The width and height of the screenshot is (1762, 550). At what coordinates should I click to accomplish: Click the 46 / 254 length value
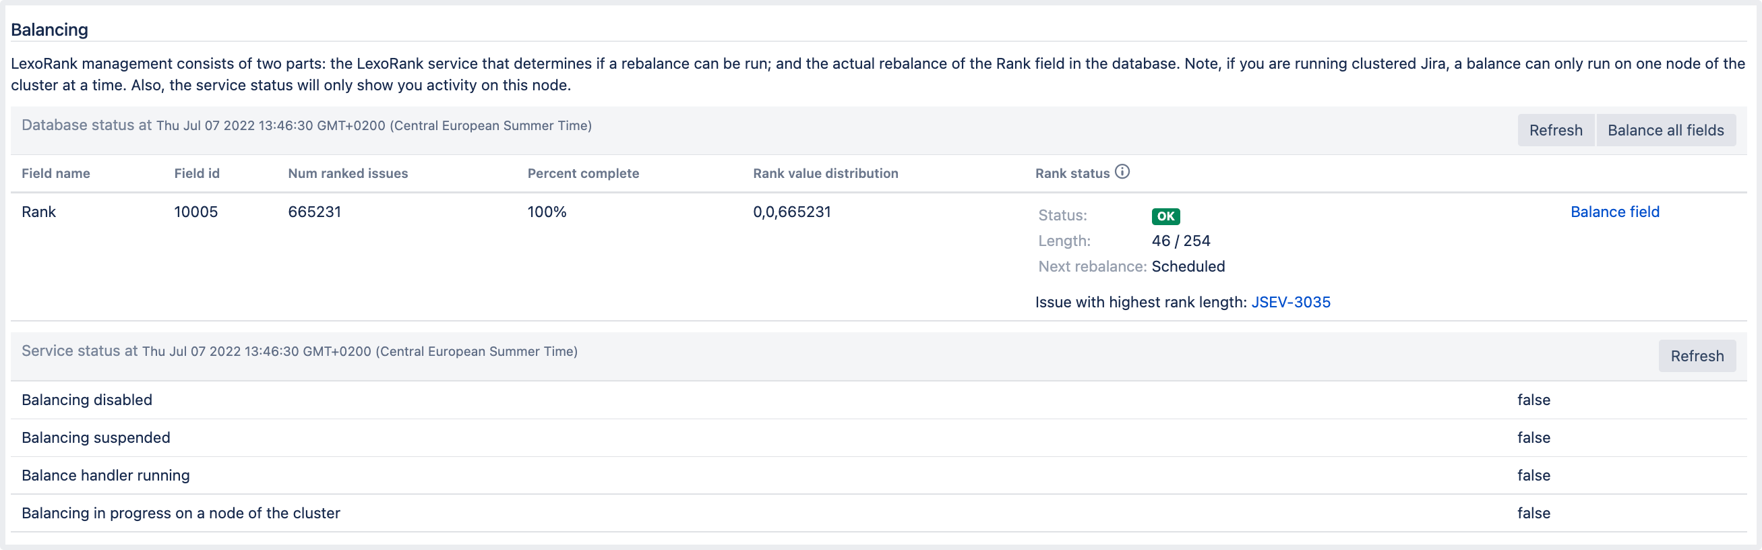point(1180,241)
